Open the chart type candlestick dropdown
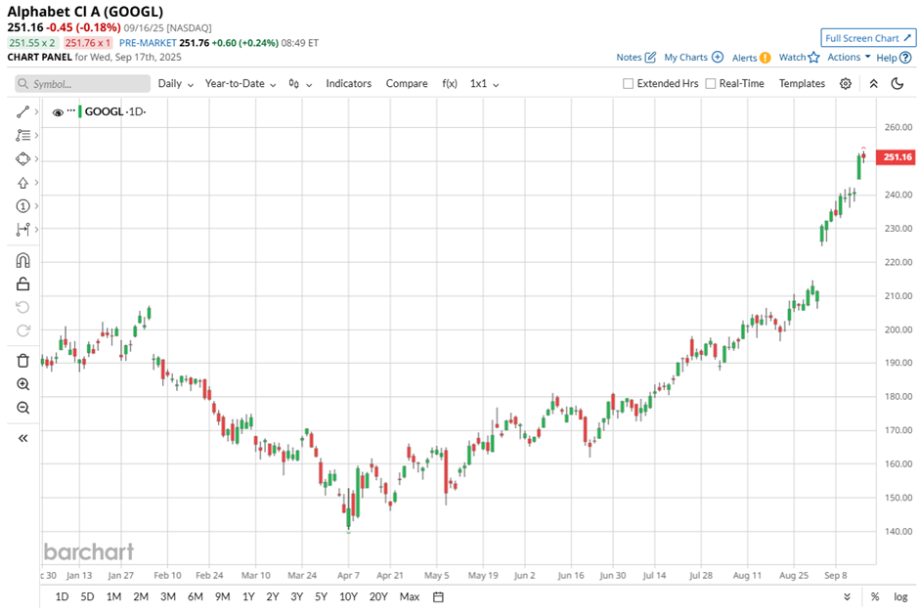Screen dimensions: 919x613 (300, 84)
